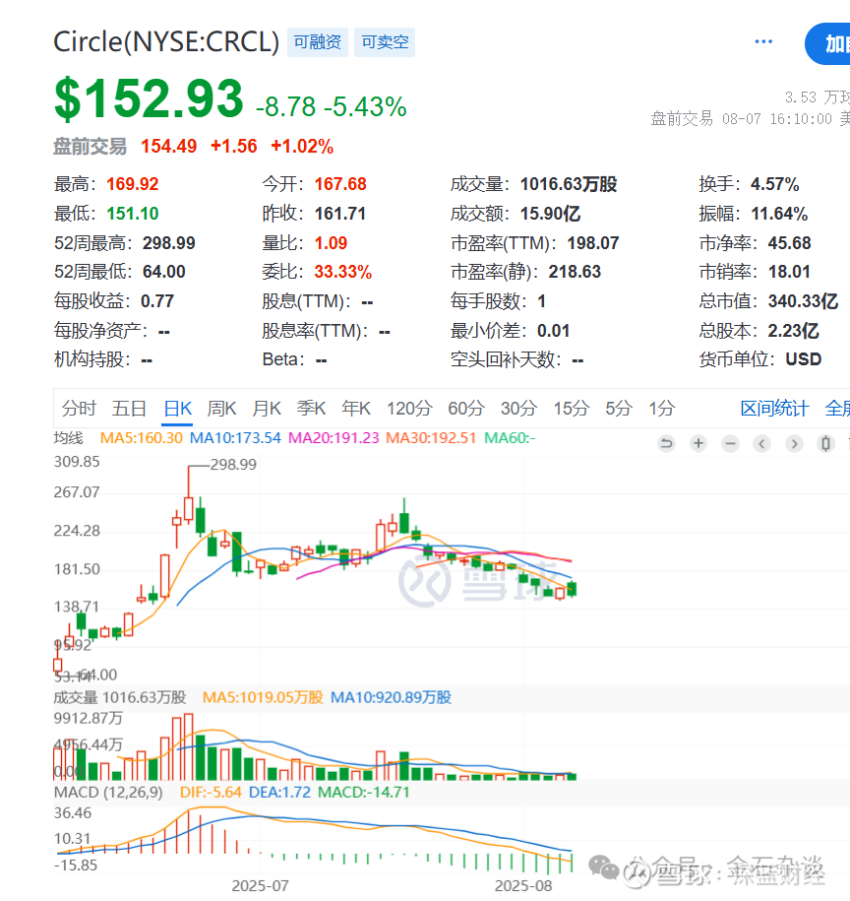Switch to the 15分 chart tab

571,409
